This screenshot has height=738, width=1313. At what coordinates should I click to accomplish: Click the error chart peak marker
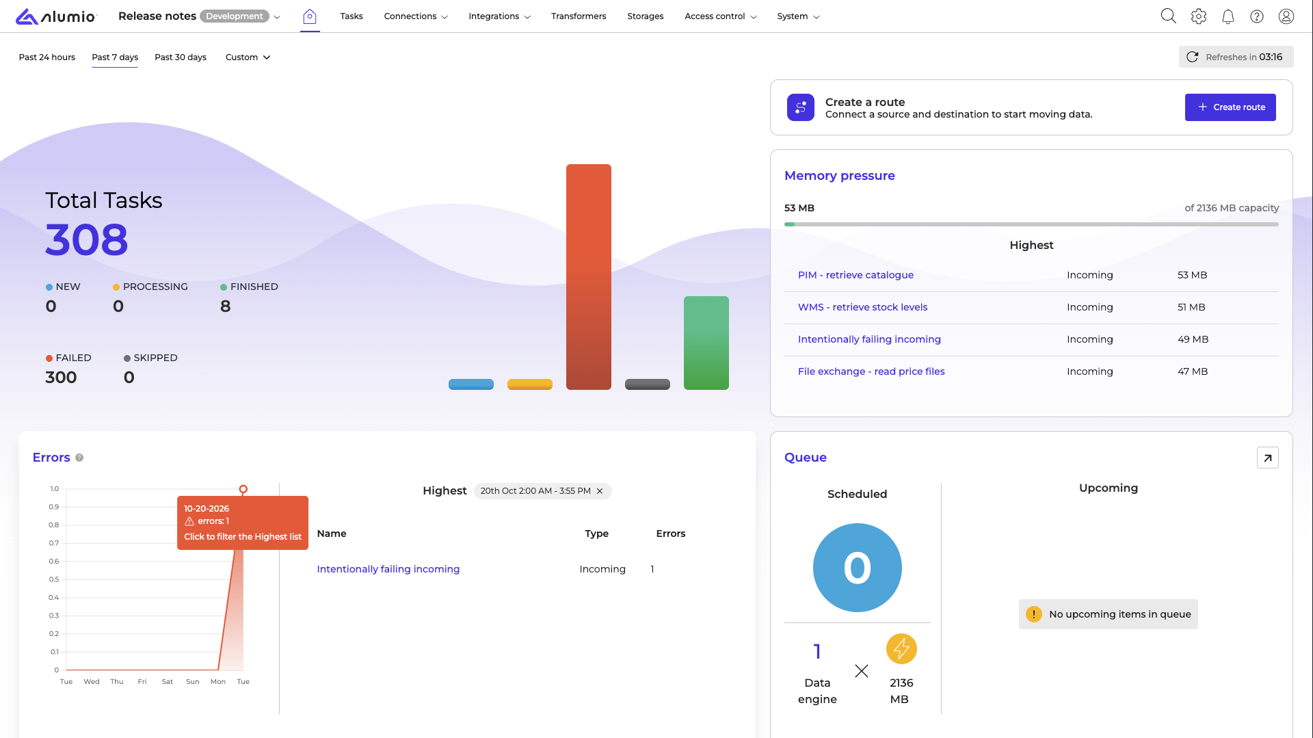click(243, 489)
